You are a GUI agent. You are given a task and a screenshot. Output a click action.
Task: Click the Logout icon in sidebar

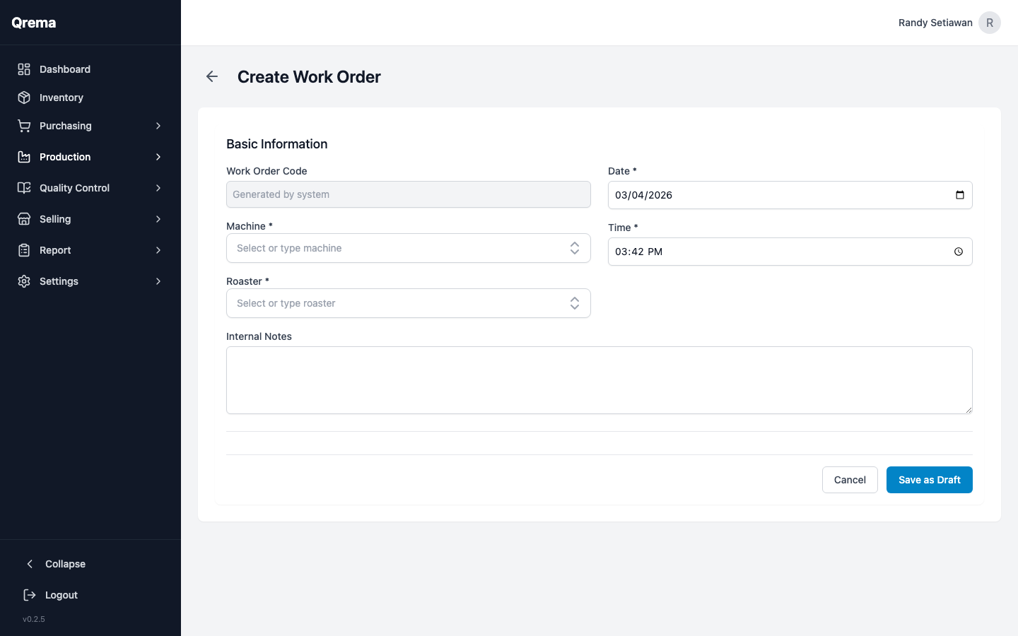pos(29,595)
